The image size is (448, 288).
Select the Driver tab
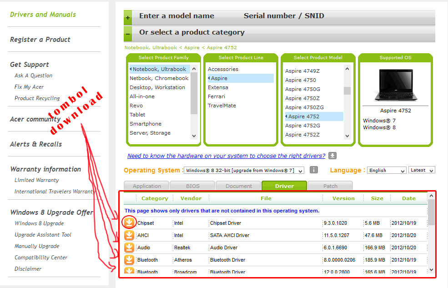[284, 186]
